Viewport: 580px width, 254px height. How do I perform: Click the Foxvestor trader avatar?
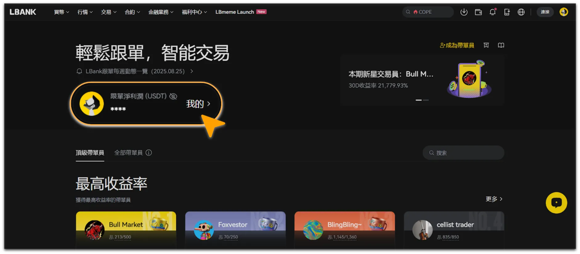coord(204,230)
